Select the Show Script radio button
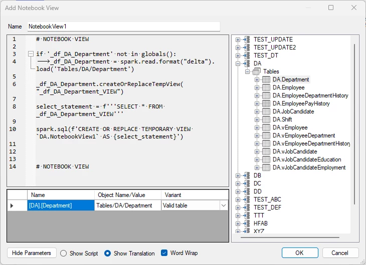 pos(64,253)
